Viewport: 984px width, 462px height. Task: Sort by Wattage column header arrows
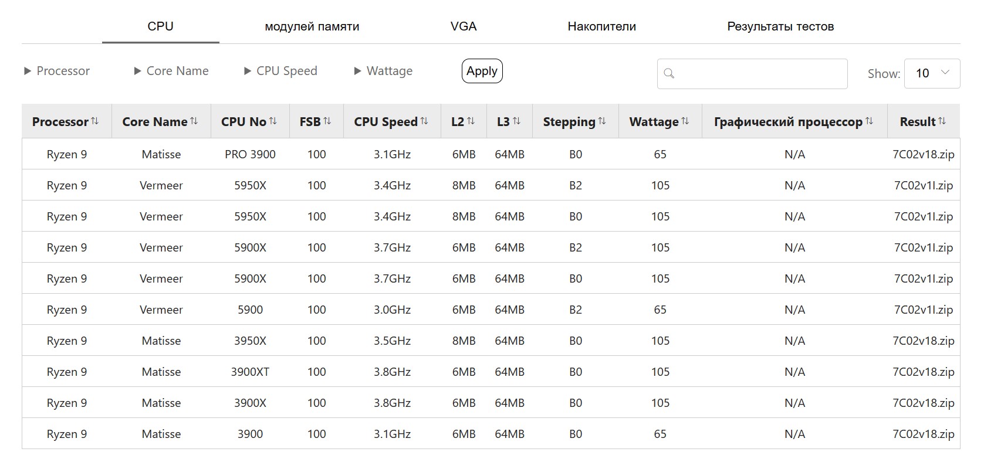[685, 121]
